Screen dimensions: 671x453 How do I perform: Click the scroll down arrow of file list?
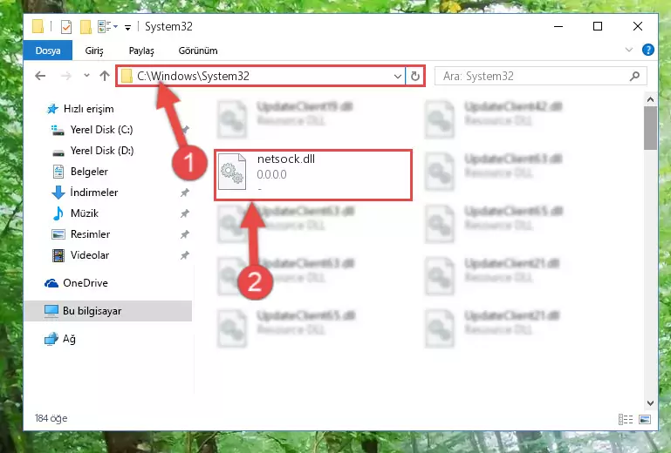point(650,403)
